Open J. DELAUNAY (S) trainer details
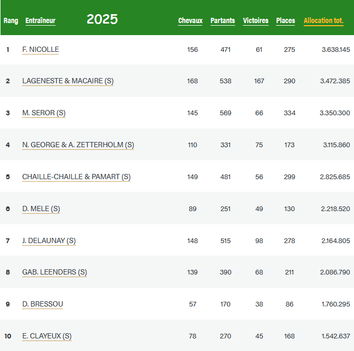Screen dimensions: 354x351 pyautogui.click(x=49, y=240)
